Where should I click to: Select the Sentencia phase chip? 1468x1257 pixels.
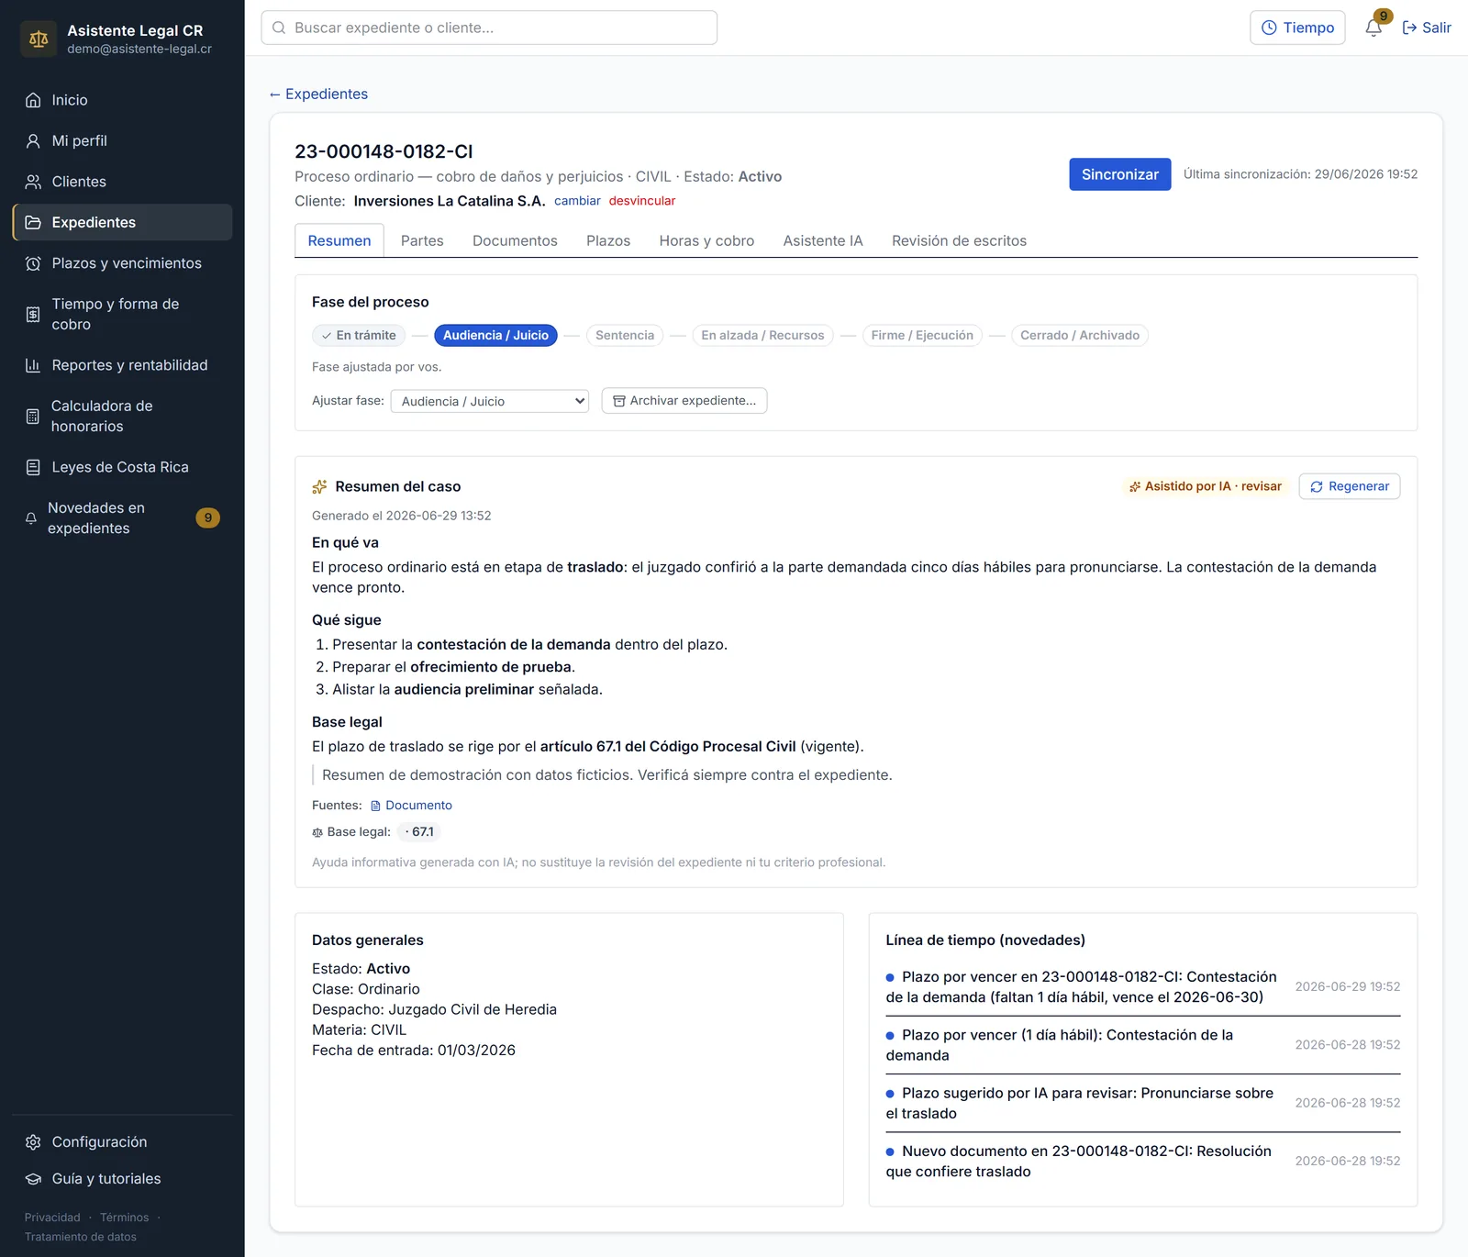pyautogui.click(x=625, y=335)
